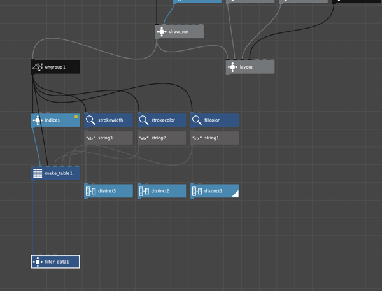Viewport: 382px width, 291px height.
Task: Select the draw_net node icon
Action: (162, 32)
